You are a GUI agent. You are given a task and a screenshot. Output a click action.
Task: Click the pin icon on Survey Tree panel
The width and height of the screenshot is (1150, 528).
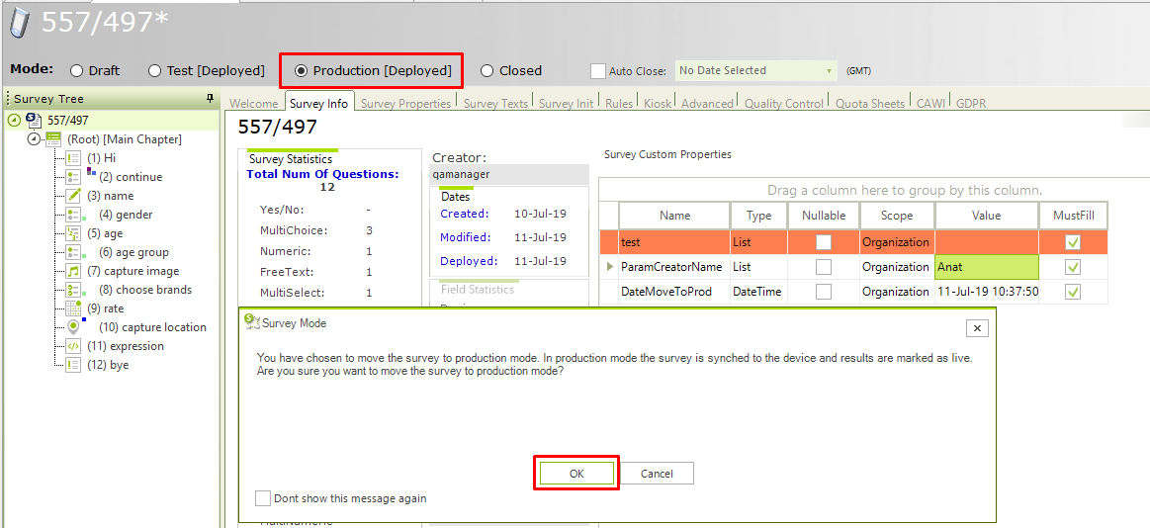[x=210, y=98]
